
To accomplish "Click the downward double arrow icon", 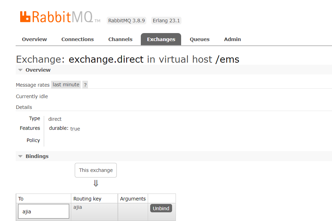I will coord(96,183).
